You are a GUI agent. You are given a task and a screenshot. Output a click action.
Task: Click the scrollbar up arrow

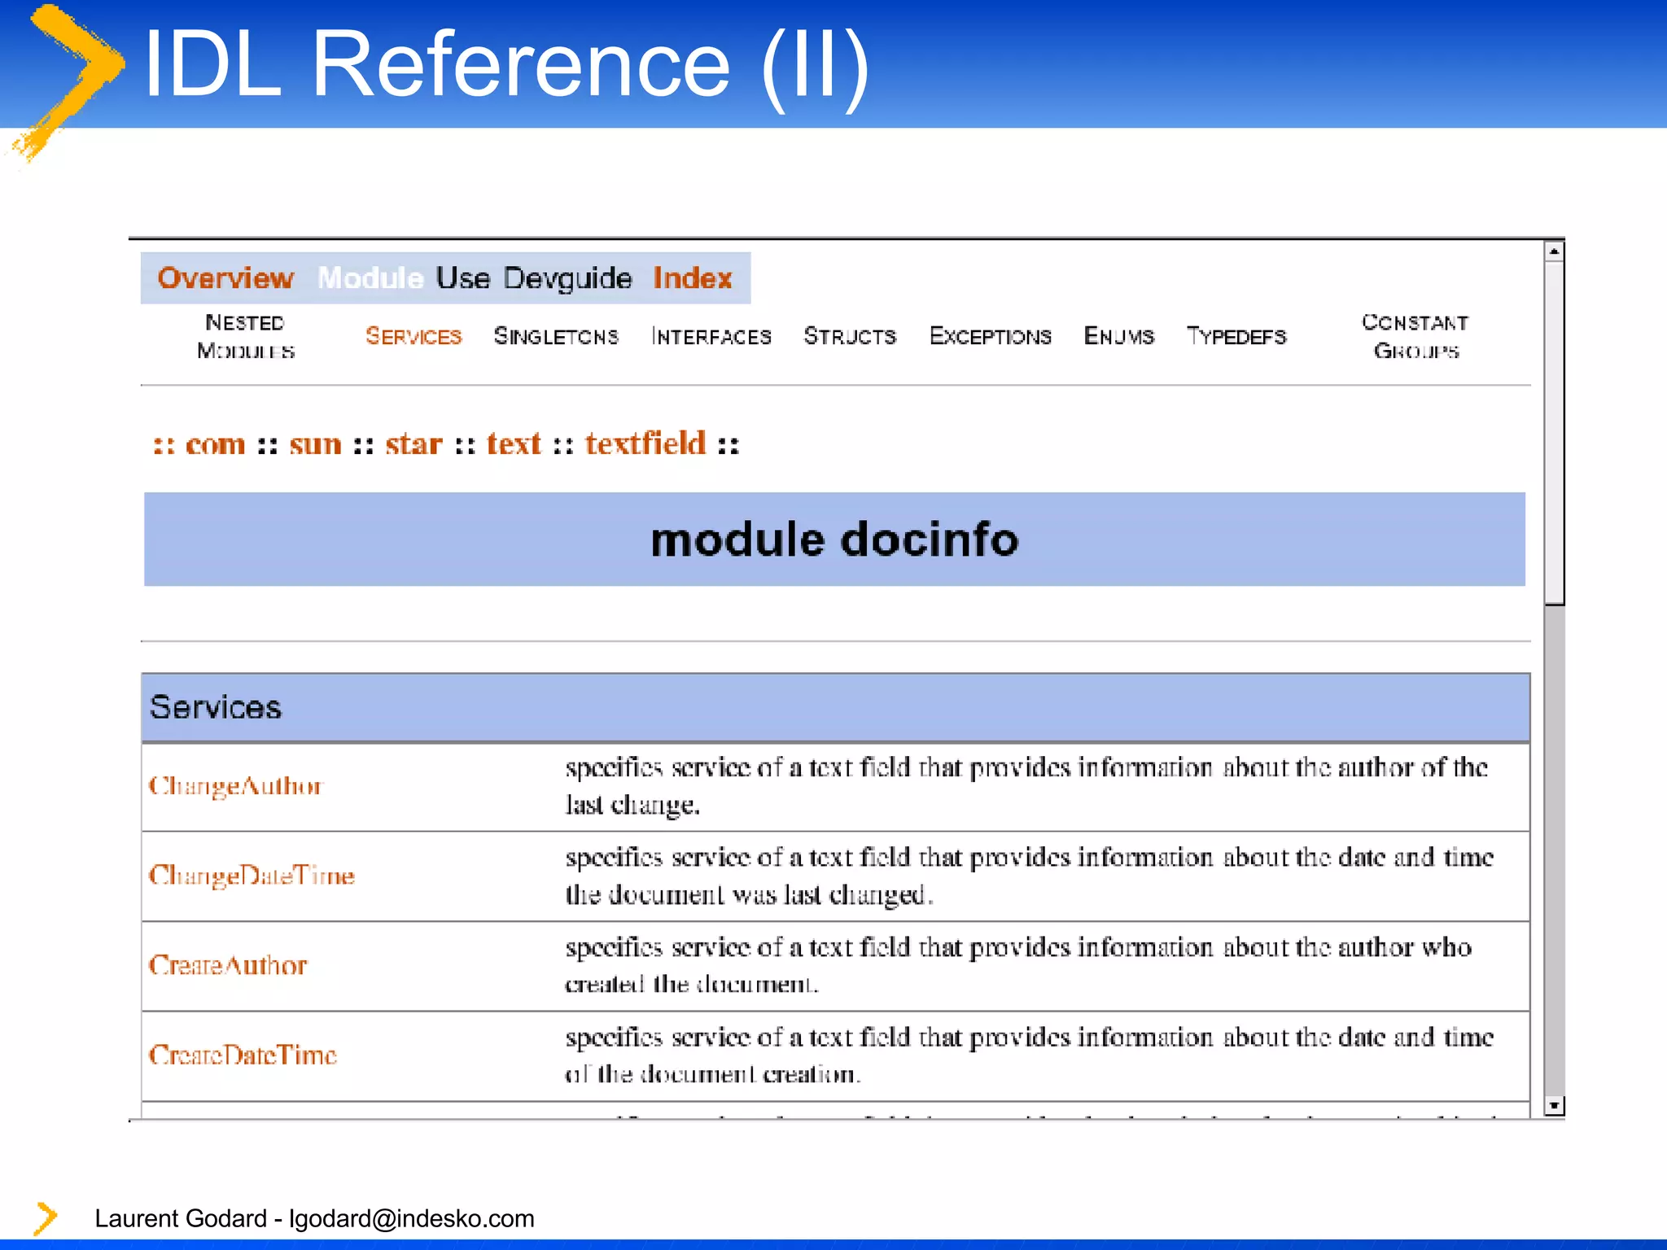(1554, 251)
